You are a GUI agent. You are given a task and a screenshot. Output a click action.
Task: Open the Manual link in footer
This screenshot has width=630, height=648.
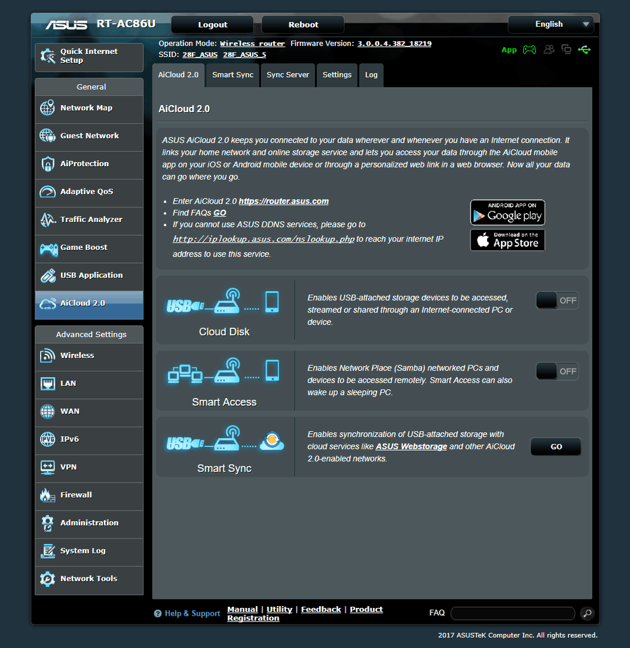(x=243, y=610)
